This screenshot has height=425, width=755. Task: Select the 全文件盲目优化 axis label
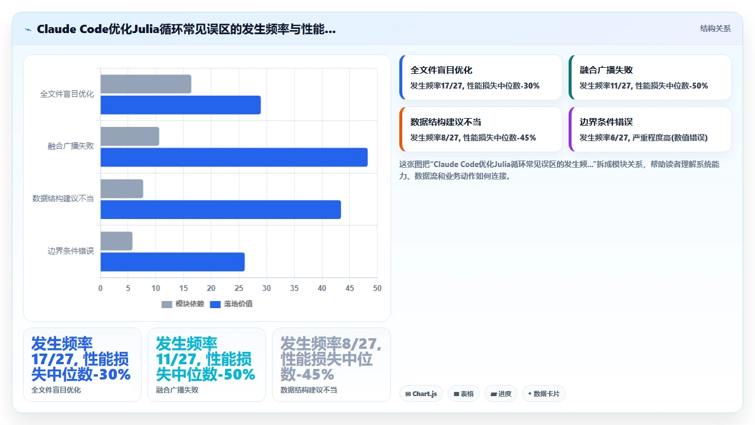[x=67, y=94]
